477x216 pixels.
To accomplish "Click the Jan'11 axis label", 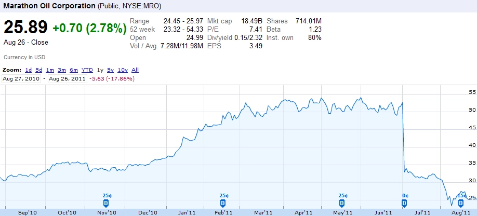I will point(187,212).
